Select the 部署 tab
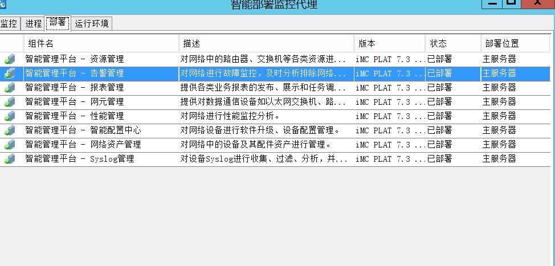Viewport: 555px width, 266px height. pos(58,23)
